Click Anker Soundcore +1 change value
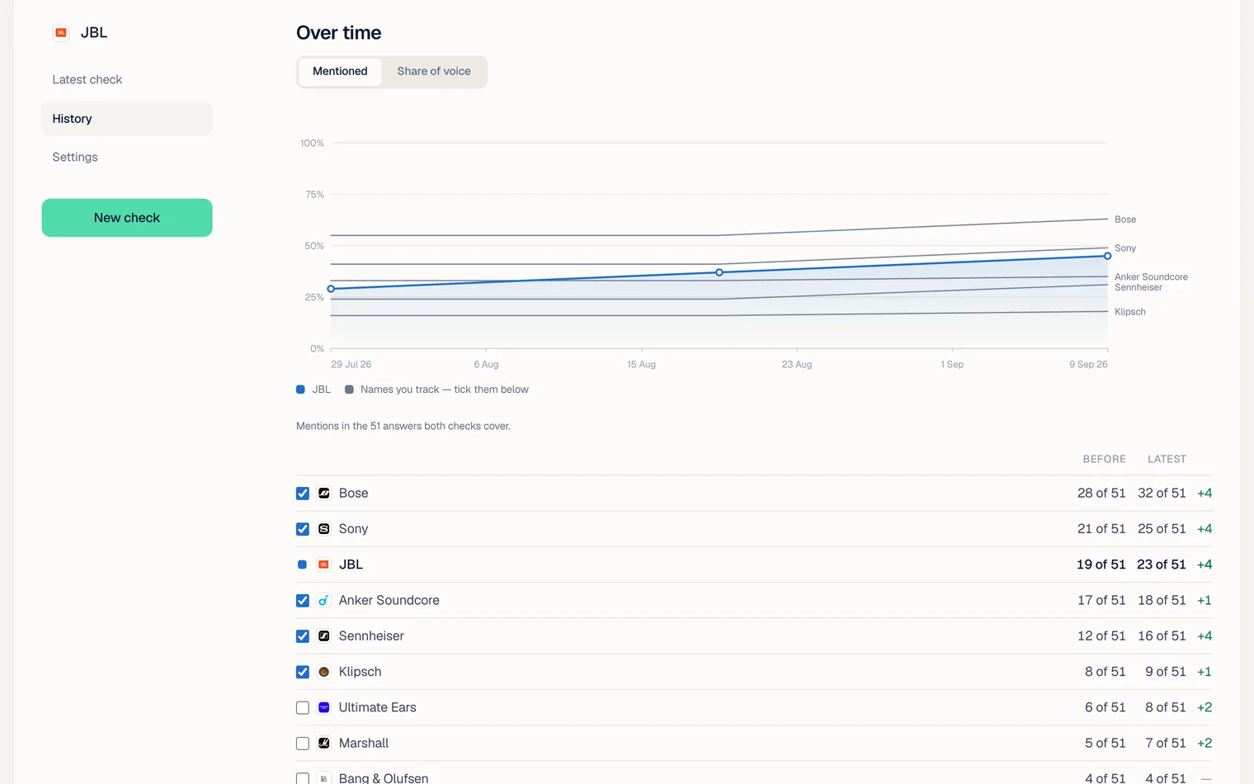Image resolution: width=1254 pixels, height=784 pixels. click(1204, 601)
